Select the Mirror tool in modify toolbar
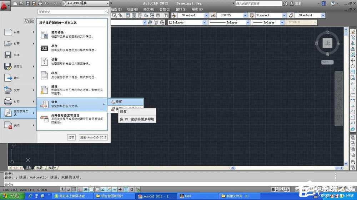The height and width of the screenshot is (200, 357). [x=353, y=43]
